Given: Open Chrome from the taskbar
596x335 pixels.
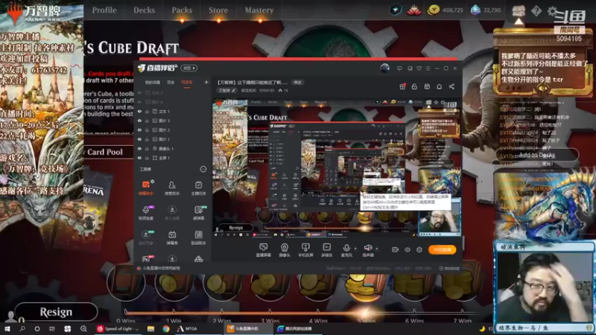Looking at the screenshot, I should coord(165,329).
